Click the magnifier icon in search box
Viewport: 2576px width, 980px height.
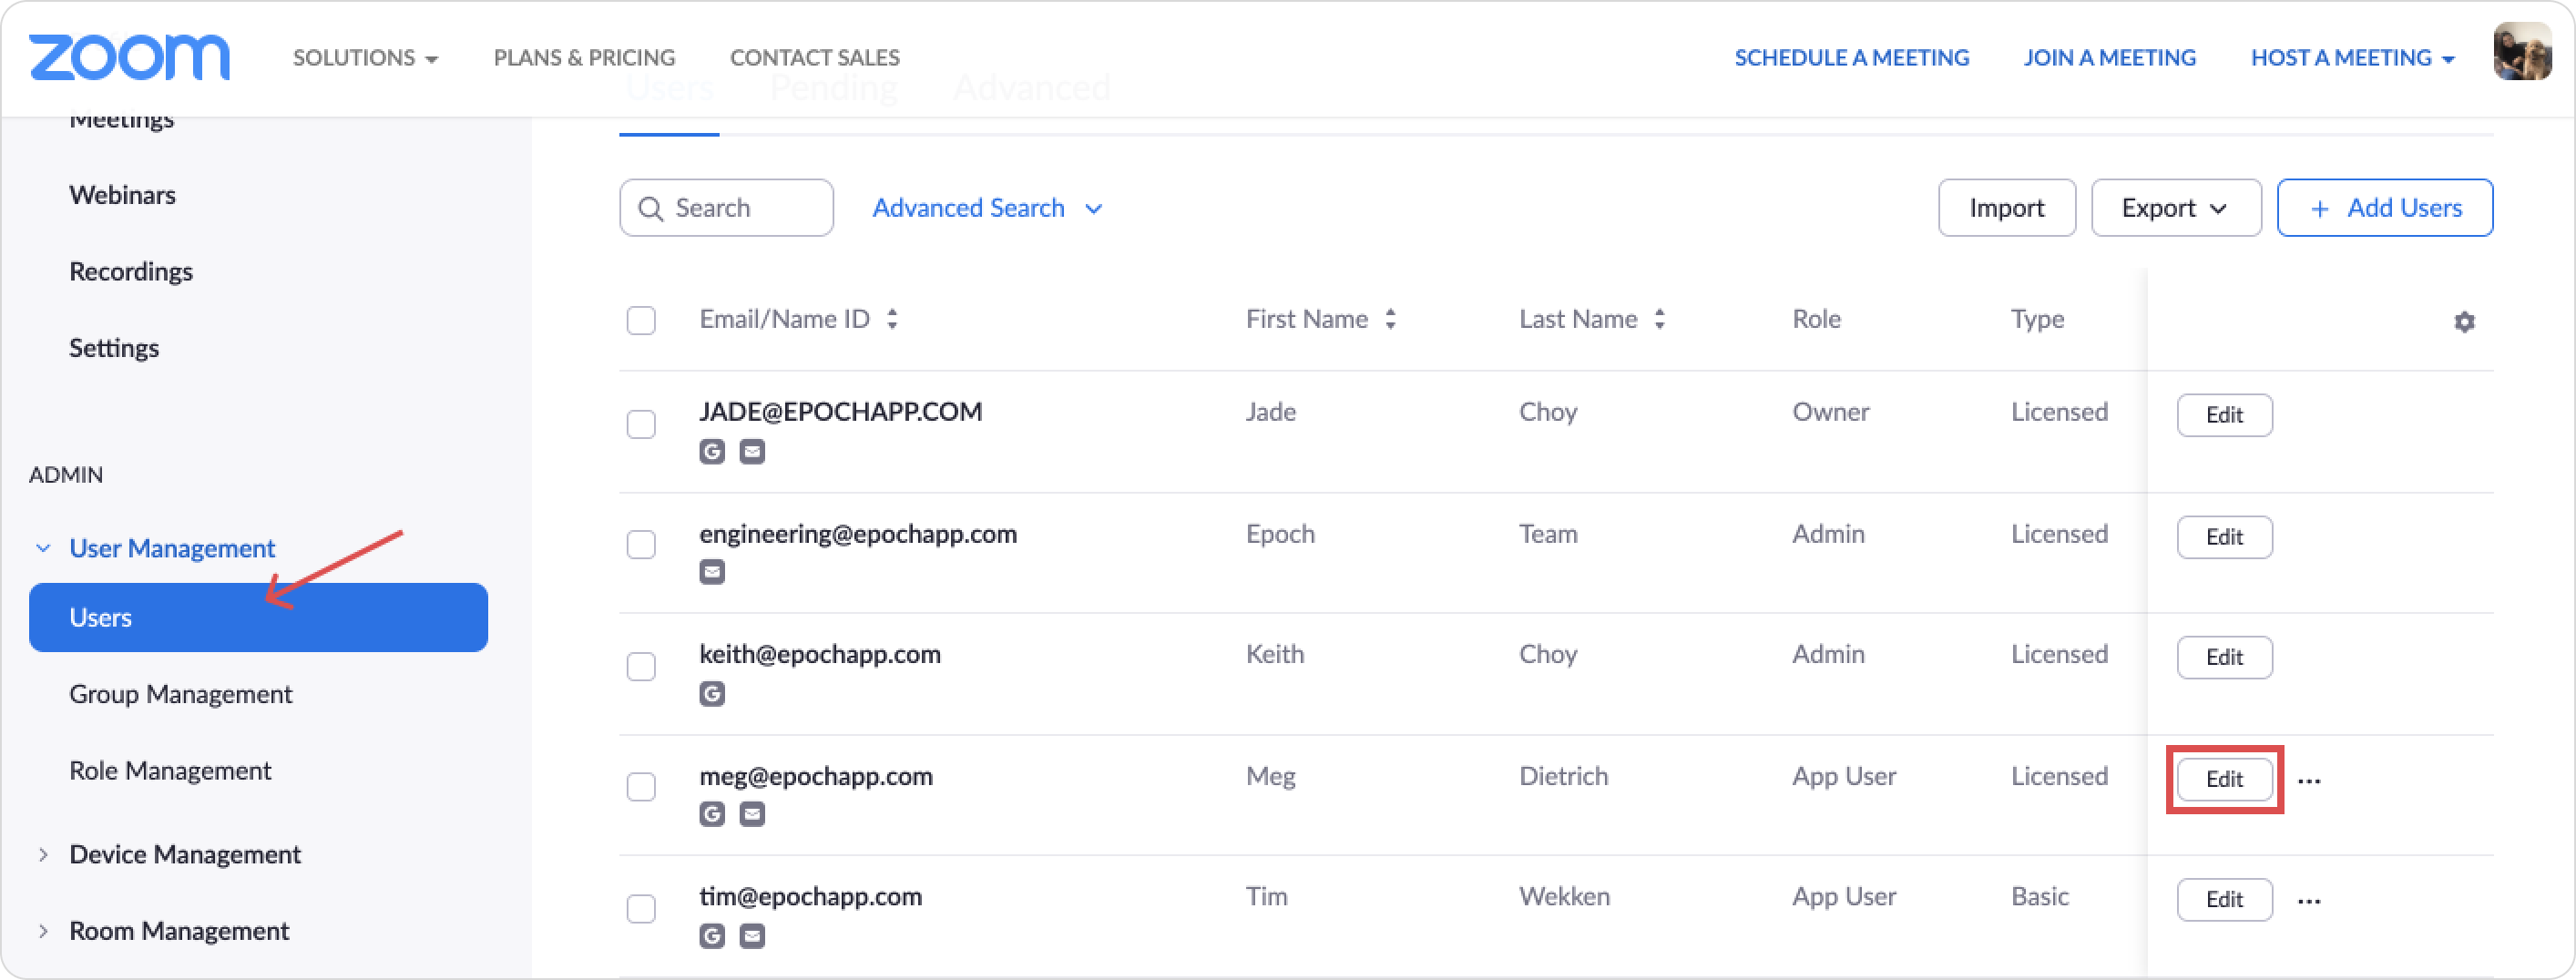coord(651,208)
